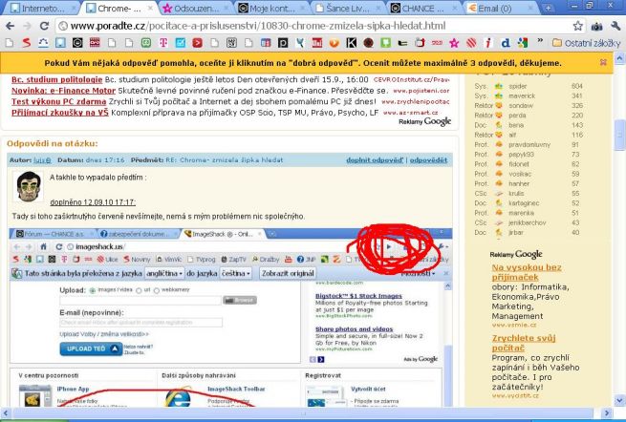The image size is (626, 422).
Task: Click the luis@ avatar image
Action: 28,186
